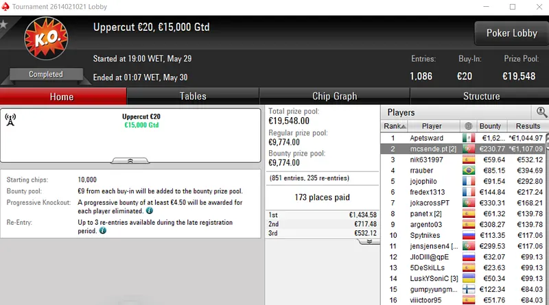
Task: Click the favorite star icon at top left
Action: 4,25
